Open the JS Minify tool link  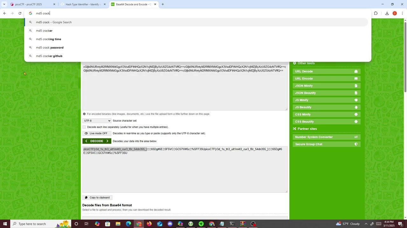327,100
